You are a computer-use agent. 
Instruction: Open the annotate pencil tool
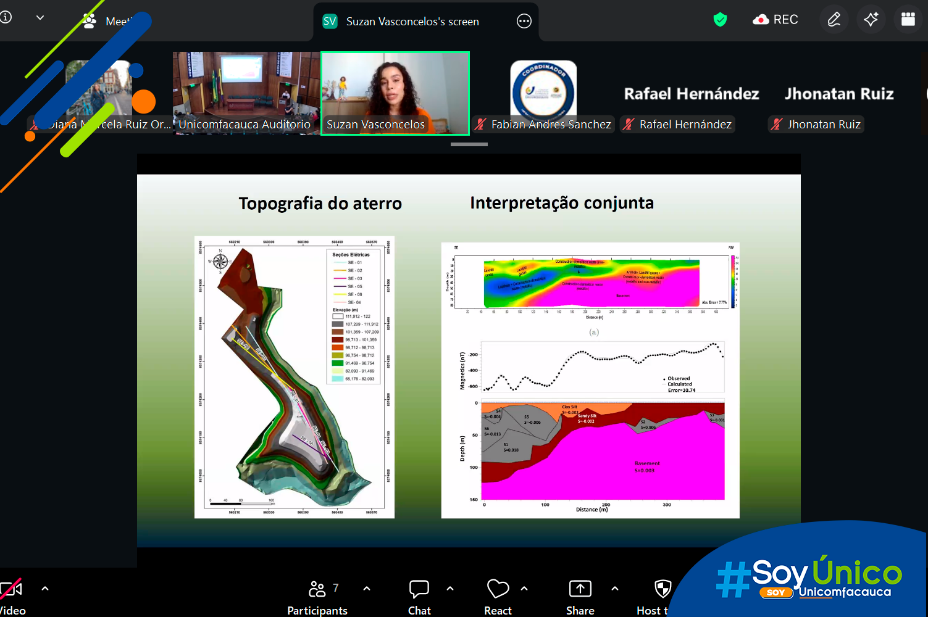(834, 20)
